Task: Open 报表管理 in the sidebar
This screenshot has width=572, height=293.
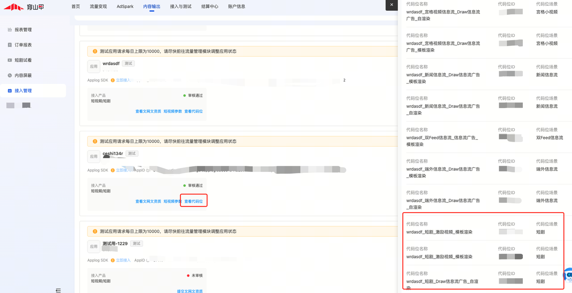Action: [23, 29]
